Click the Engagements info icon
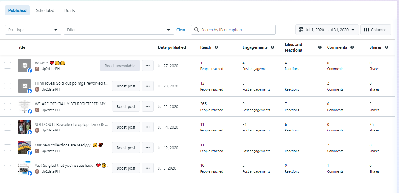This screenshot has width=399, height=193. pos(272,47)
